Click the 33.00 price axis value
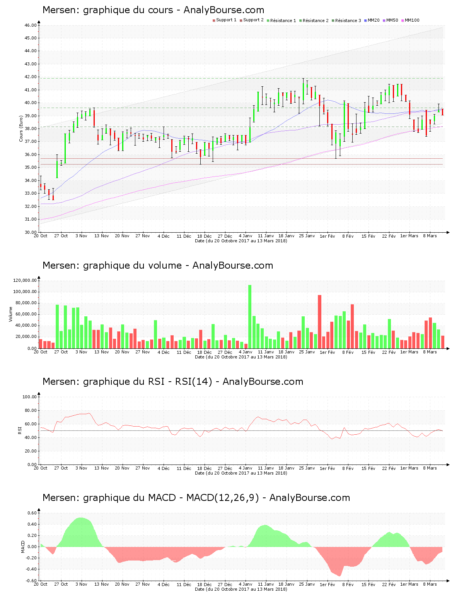 tap(31, 194)
